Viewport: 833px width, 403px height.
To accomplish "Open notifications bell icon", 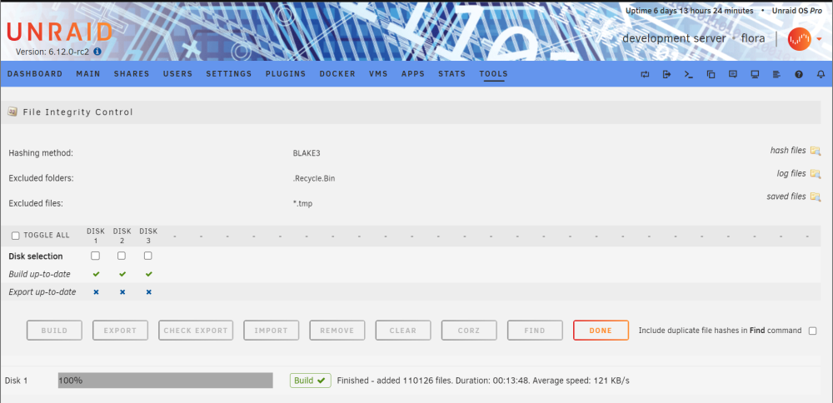I will [821, 74].
